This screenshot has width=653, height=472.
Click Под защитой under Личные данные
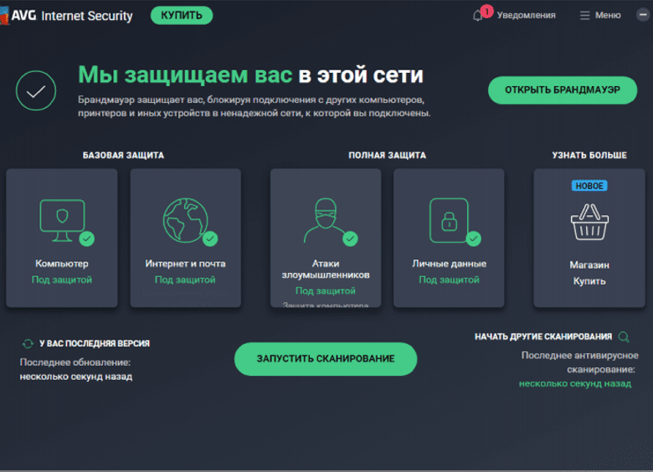tap(449, 280)
